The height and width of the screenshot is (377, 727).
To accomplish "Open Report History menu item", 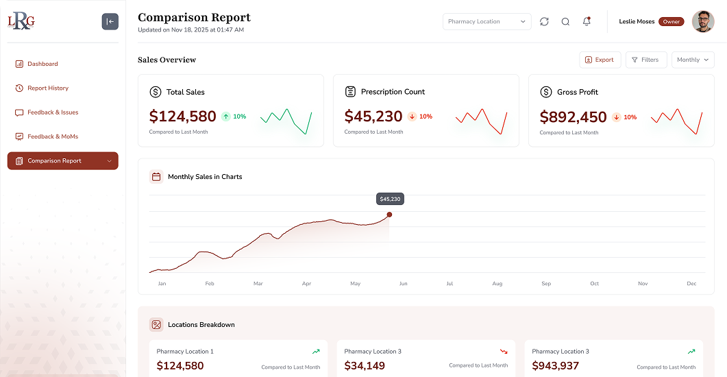I will click(x=47, y=88).
